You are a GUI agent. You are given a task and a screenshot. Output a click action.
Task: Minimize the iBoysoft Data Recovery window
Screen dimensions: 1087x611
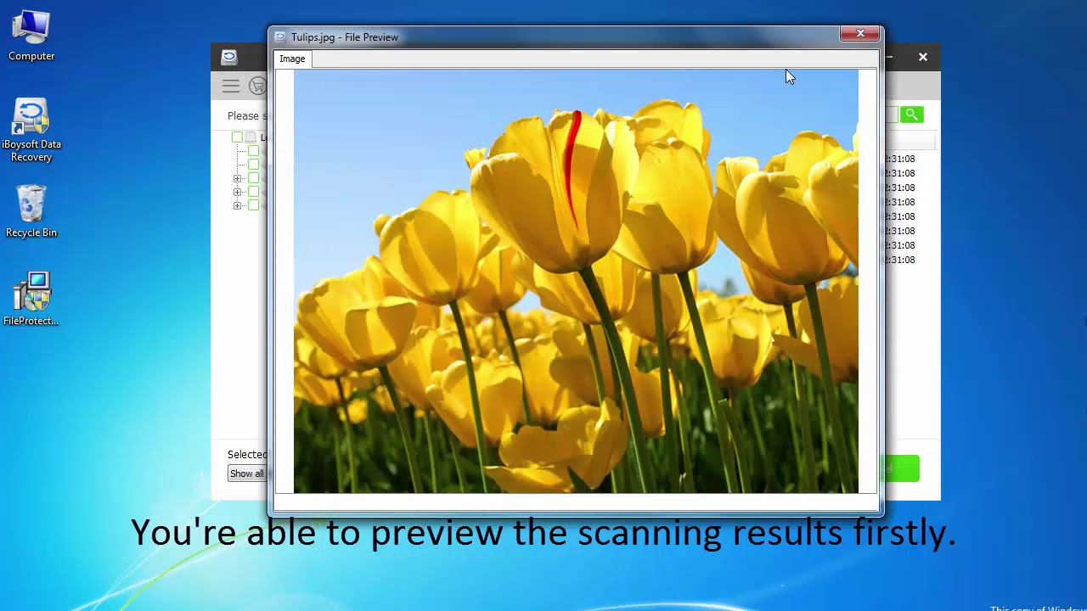[889, 57]
